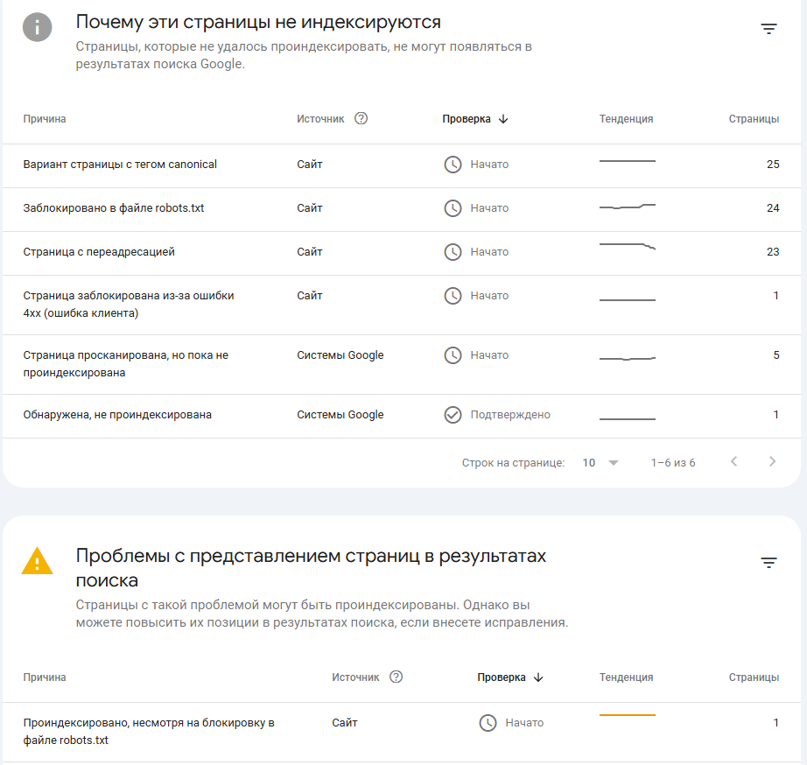Click the next page arrow in pagination
The height and width of the screenshot is (765, 807).
click(x=771, y=462)
